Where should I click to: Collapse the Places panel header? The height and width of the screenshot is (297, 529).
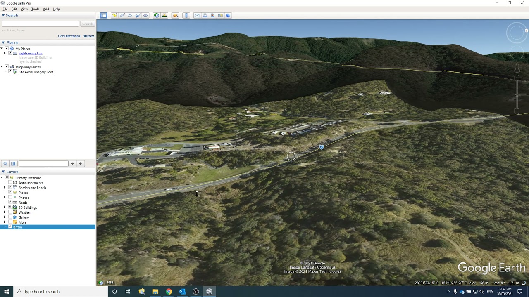click(x=3, y=42)
